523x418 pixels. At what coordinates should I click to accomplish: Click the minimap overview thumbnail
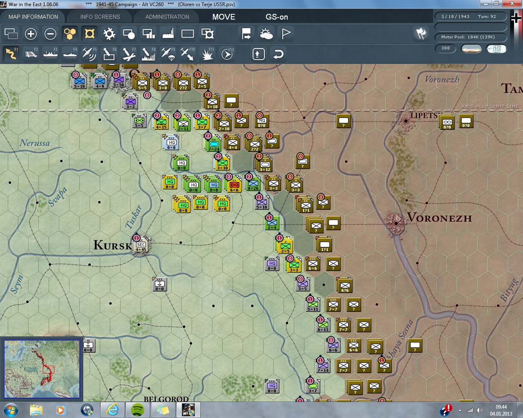click(x=42, y=369)
